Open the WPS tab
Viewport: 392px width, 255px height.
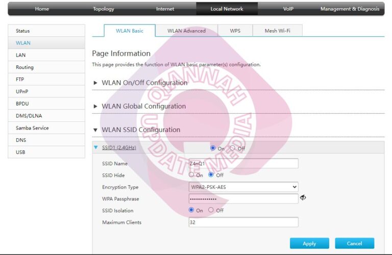[x=235, y=31]
